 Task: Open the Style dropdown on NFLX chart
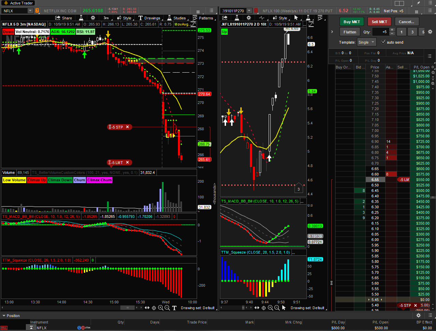pyautogui.click(x=124, y=18)
